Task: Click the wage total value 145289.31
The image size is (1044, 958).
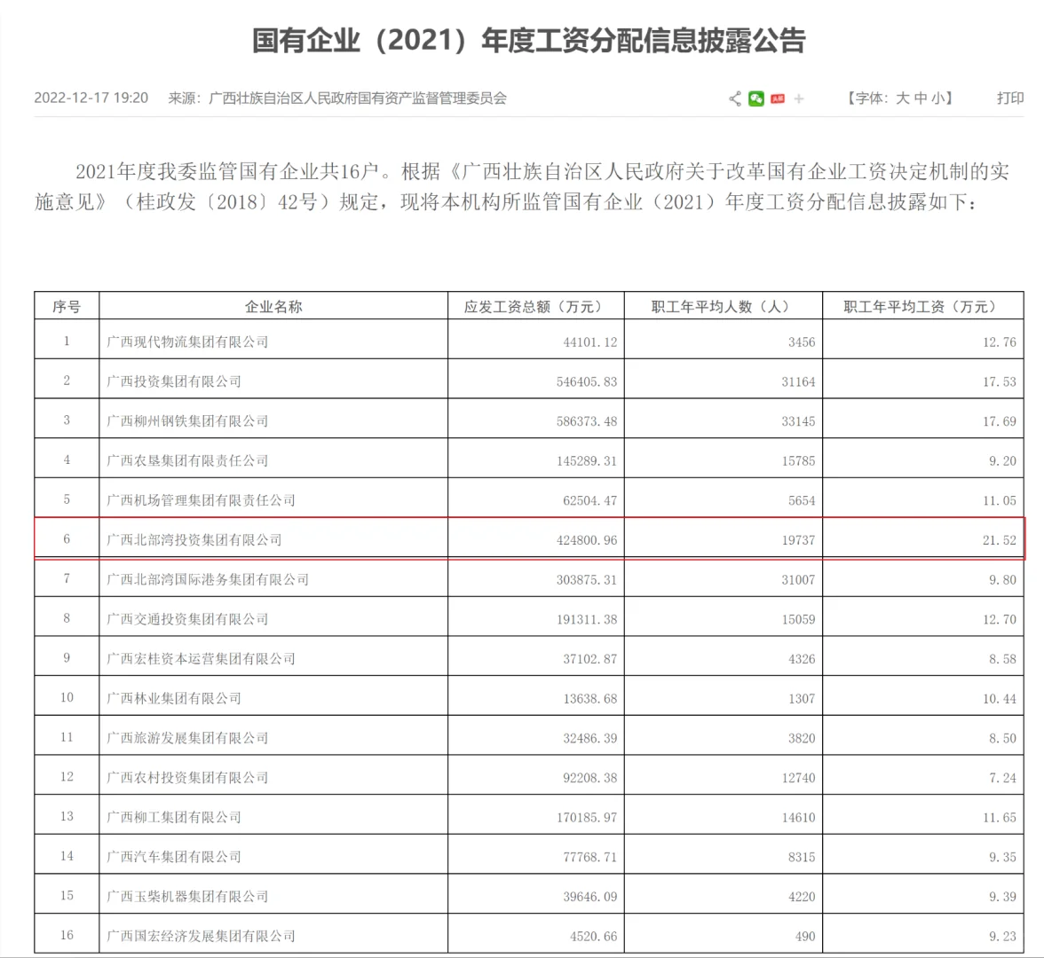Action: click(587, 461)
